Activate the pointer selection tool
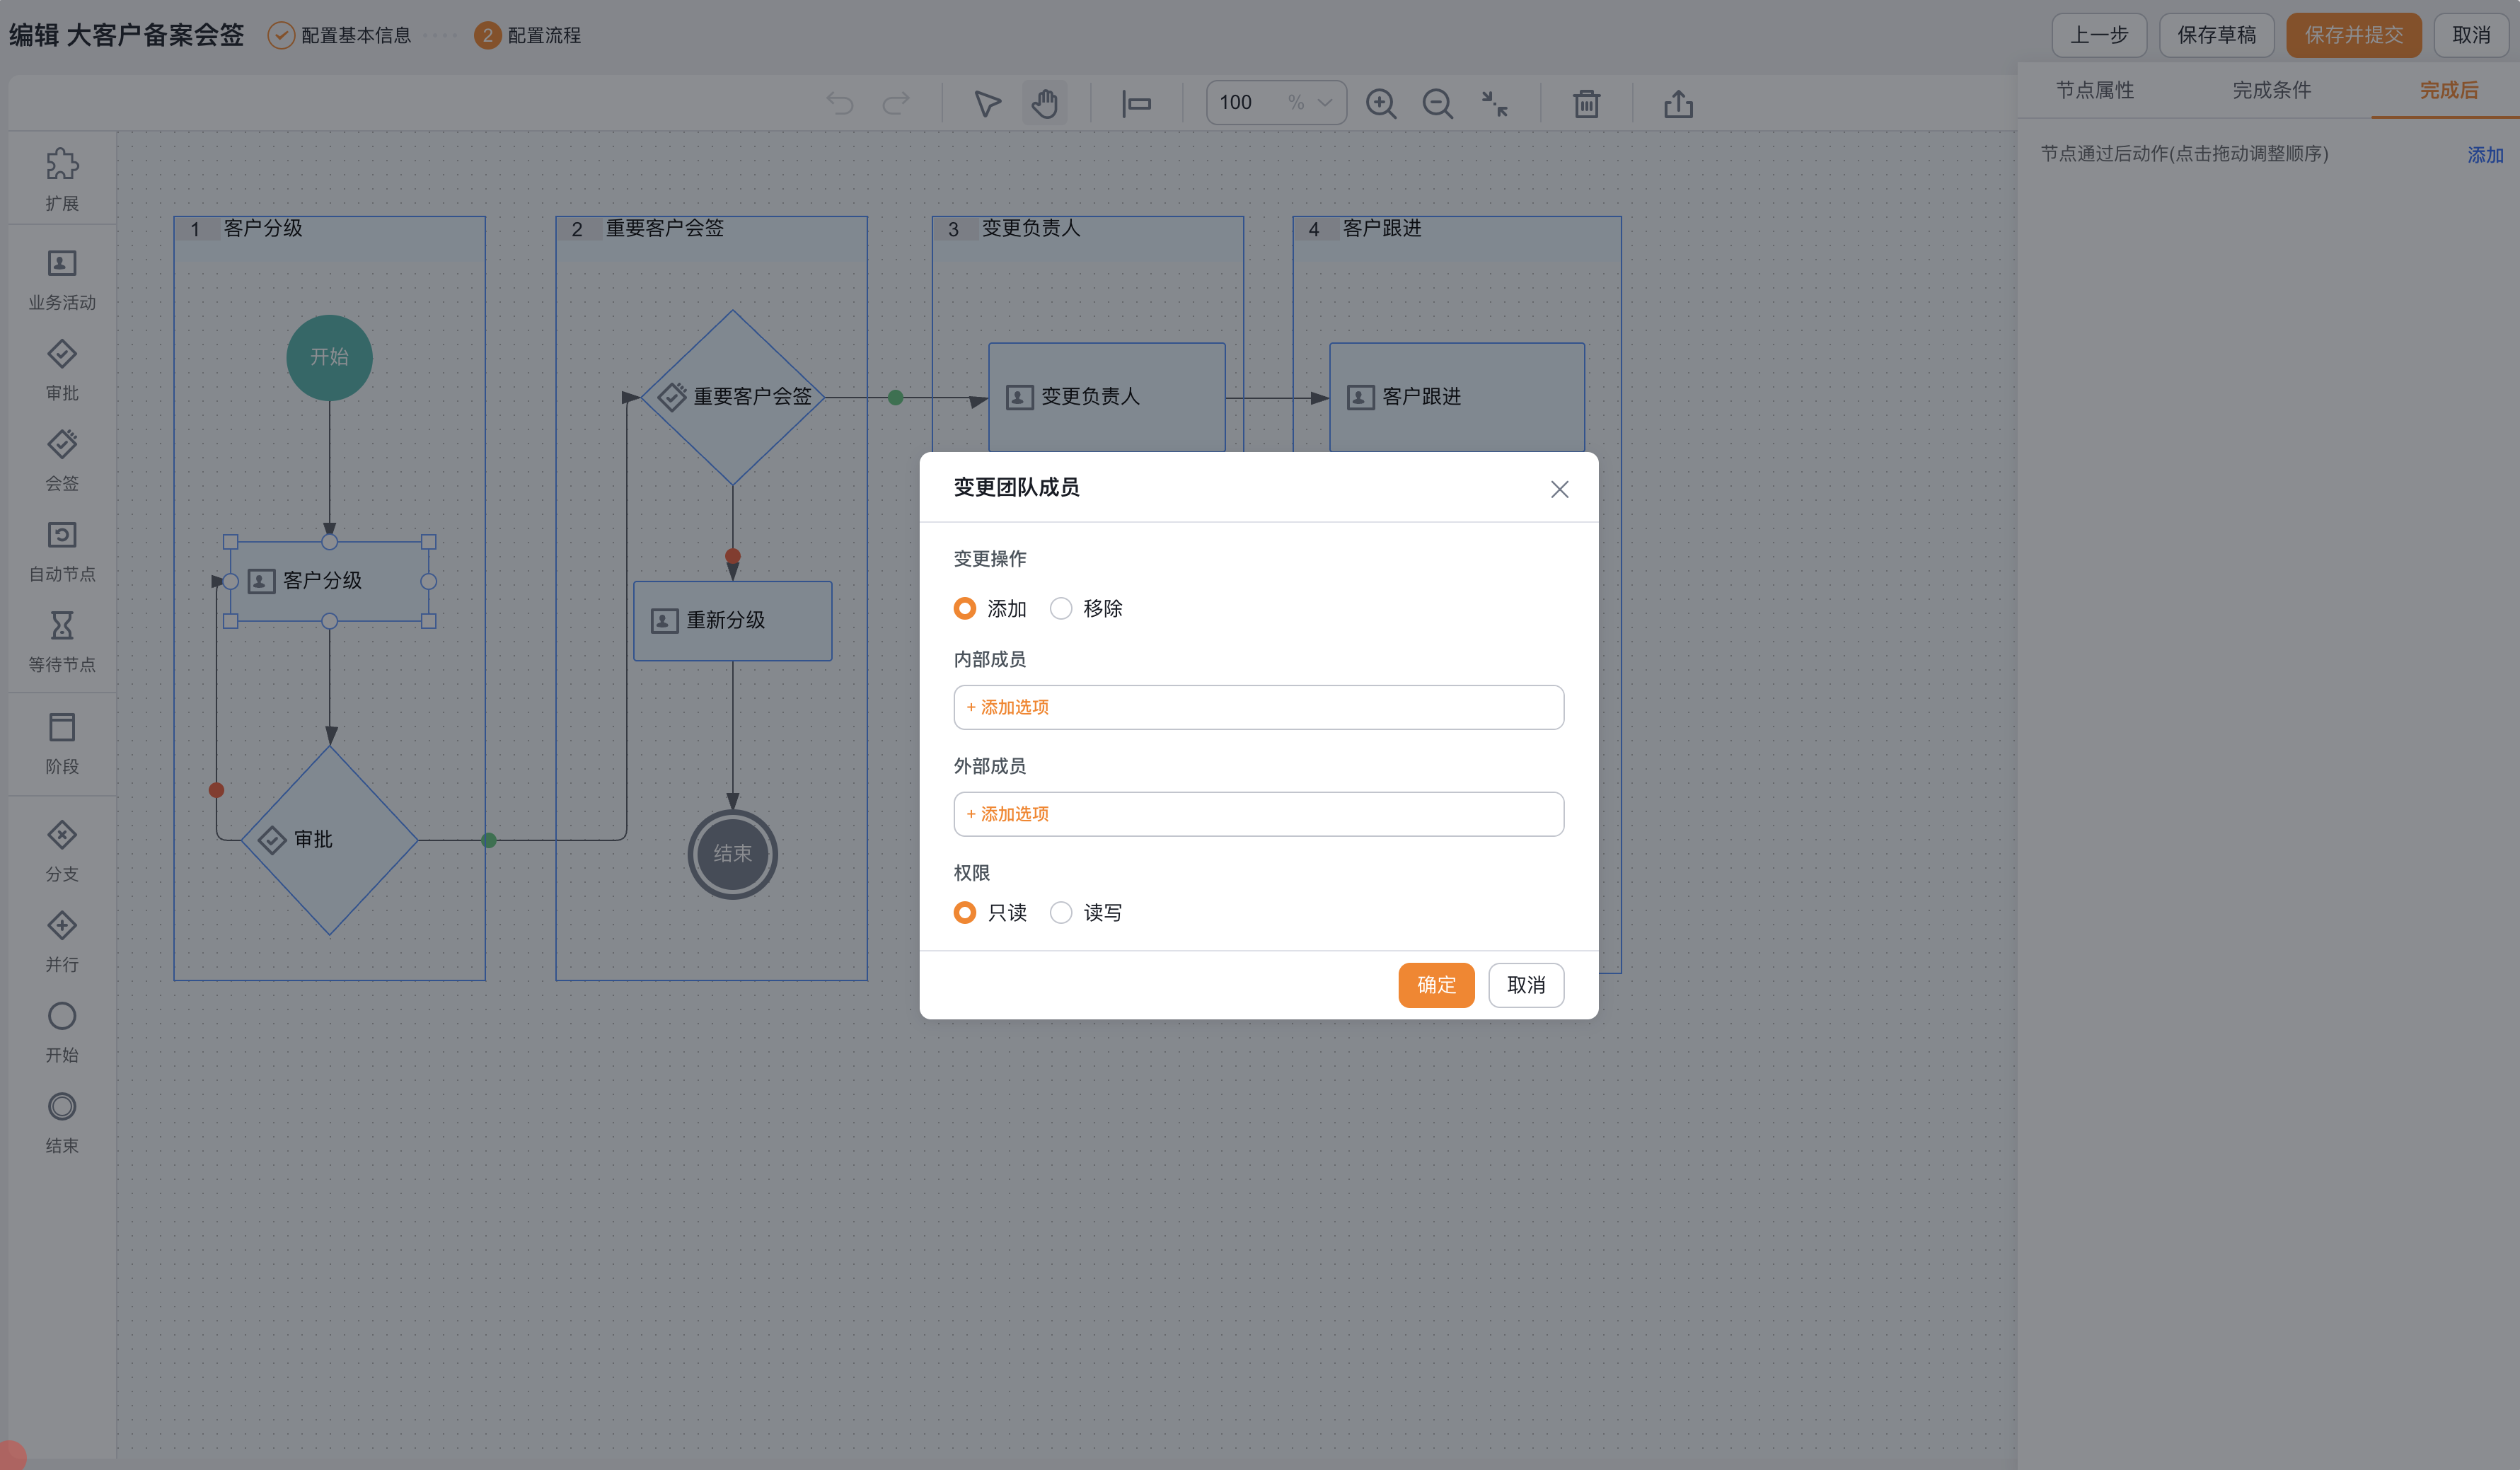This screenshot has height=1470, width=2520. pos(987,103)
